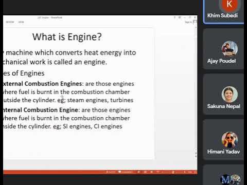247x185 pixels.
Task: Click 'nternal Combustion Engine' bold text
Action: [x=41, y=110]
